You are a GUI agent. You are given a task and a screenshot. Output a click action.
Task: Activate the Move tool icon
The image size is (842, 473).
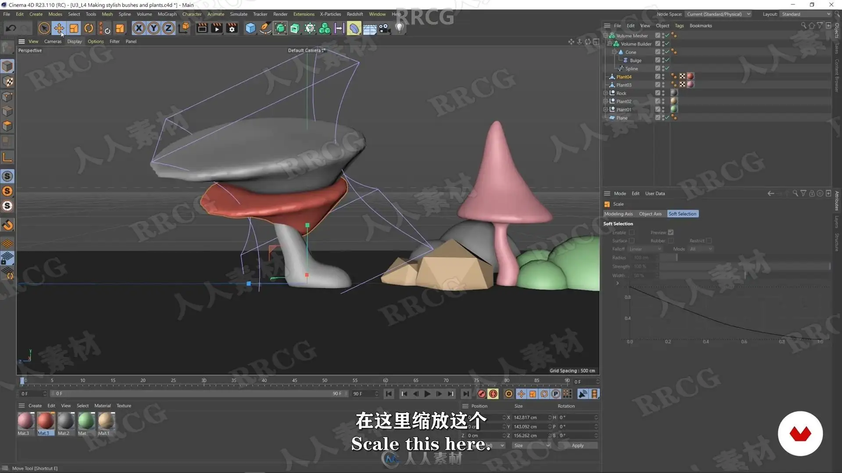click(x=59, y=28)
